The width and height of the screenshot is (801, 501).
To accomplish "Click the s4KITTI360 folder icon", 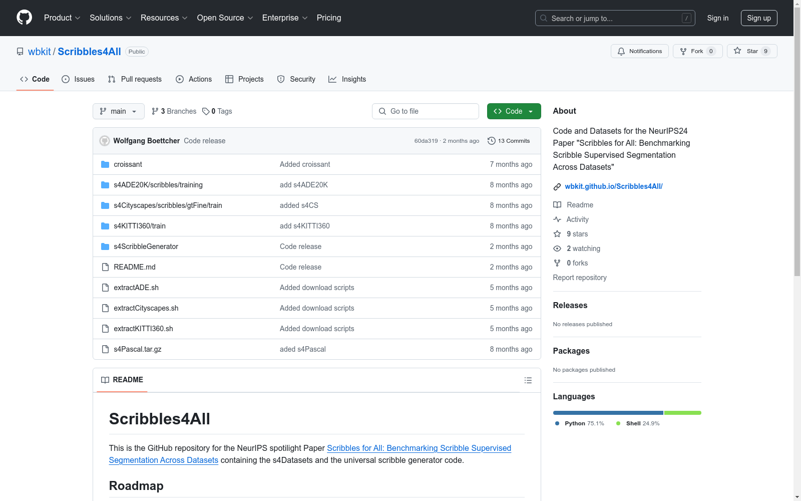I will [x=105, y=226].
